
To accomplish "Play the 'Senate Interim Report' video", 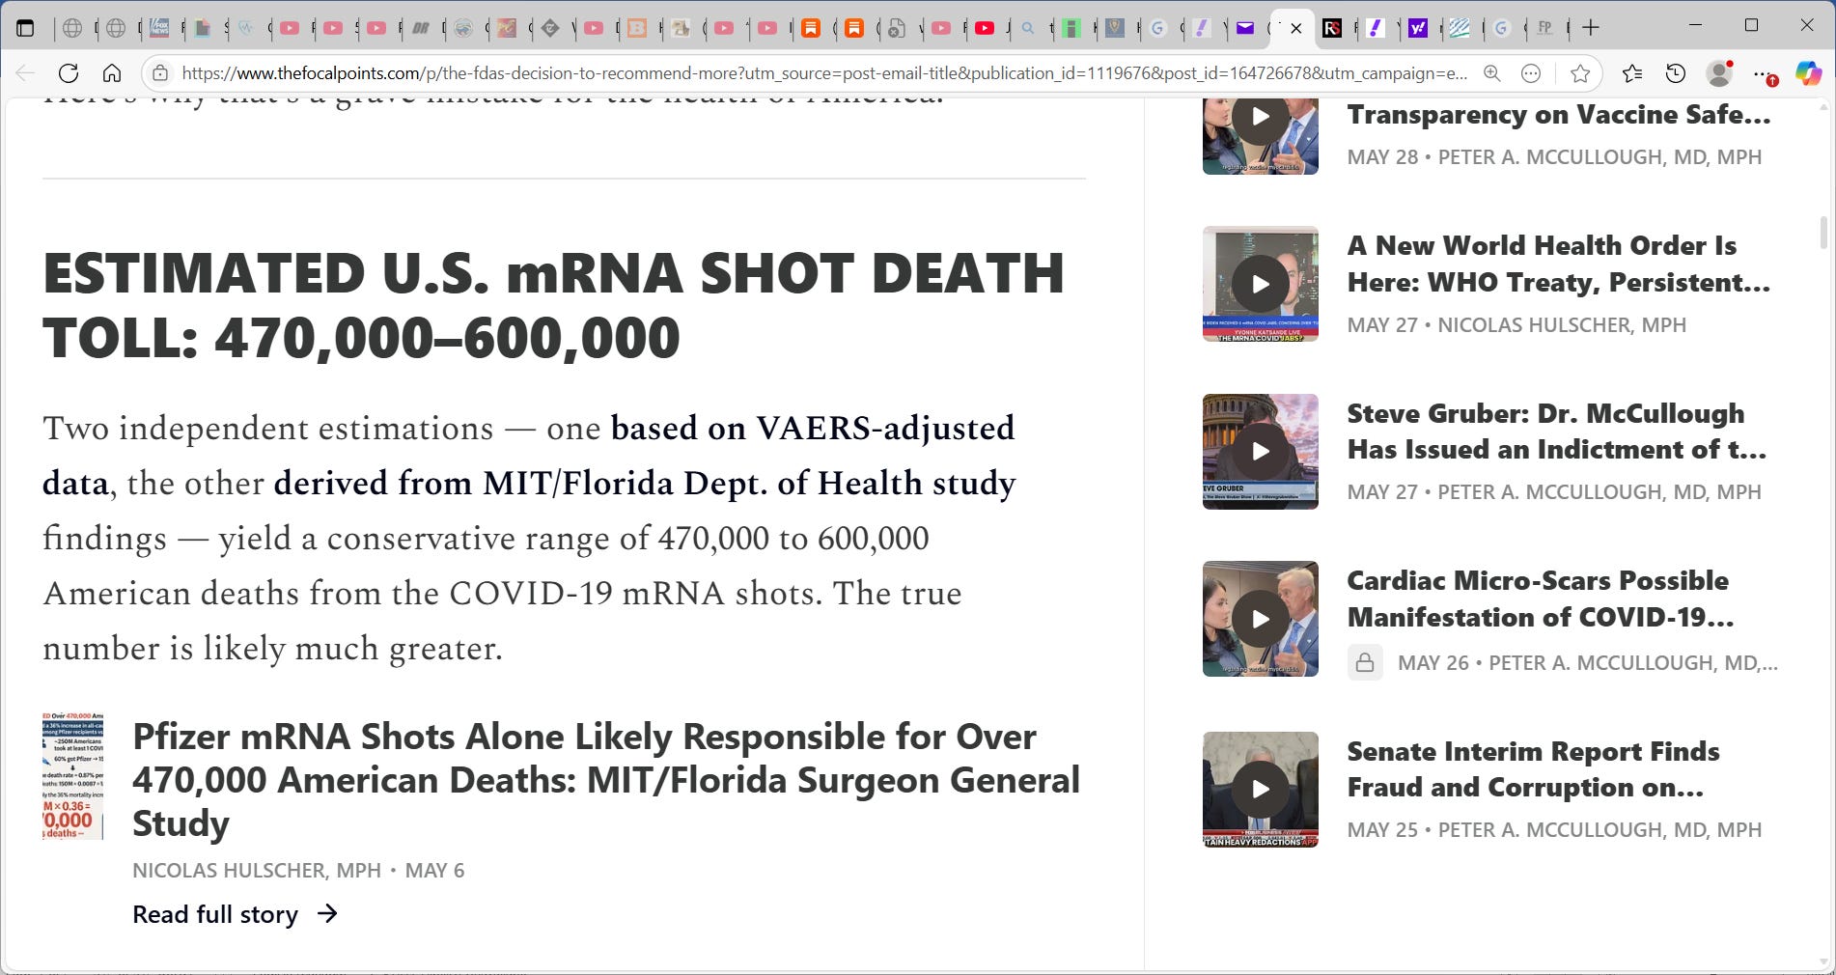I will click(1260, 790).
